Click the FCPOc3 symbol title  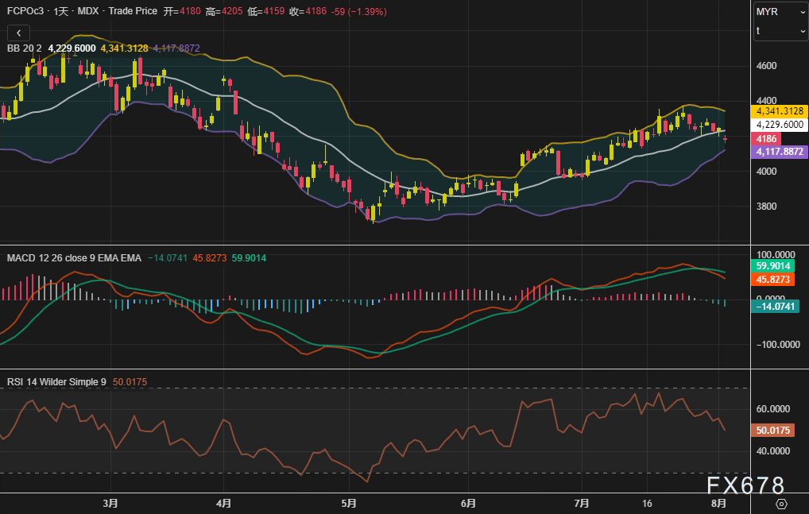pyautogui.click(x=25, y=11)
